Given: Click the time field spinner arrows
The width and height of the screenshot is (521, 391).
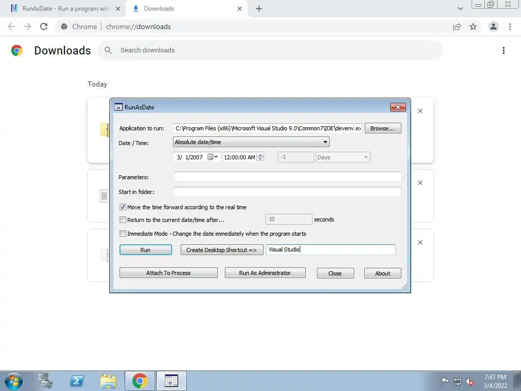Looking at the screenshot, I should tap(260, 157).
